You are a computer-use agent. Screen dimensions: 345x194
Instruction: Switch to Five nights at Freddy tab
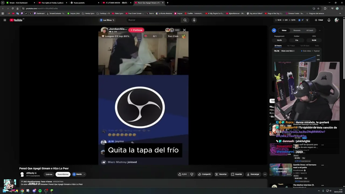pyautogui.click(x=53, y=3)
